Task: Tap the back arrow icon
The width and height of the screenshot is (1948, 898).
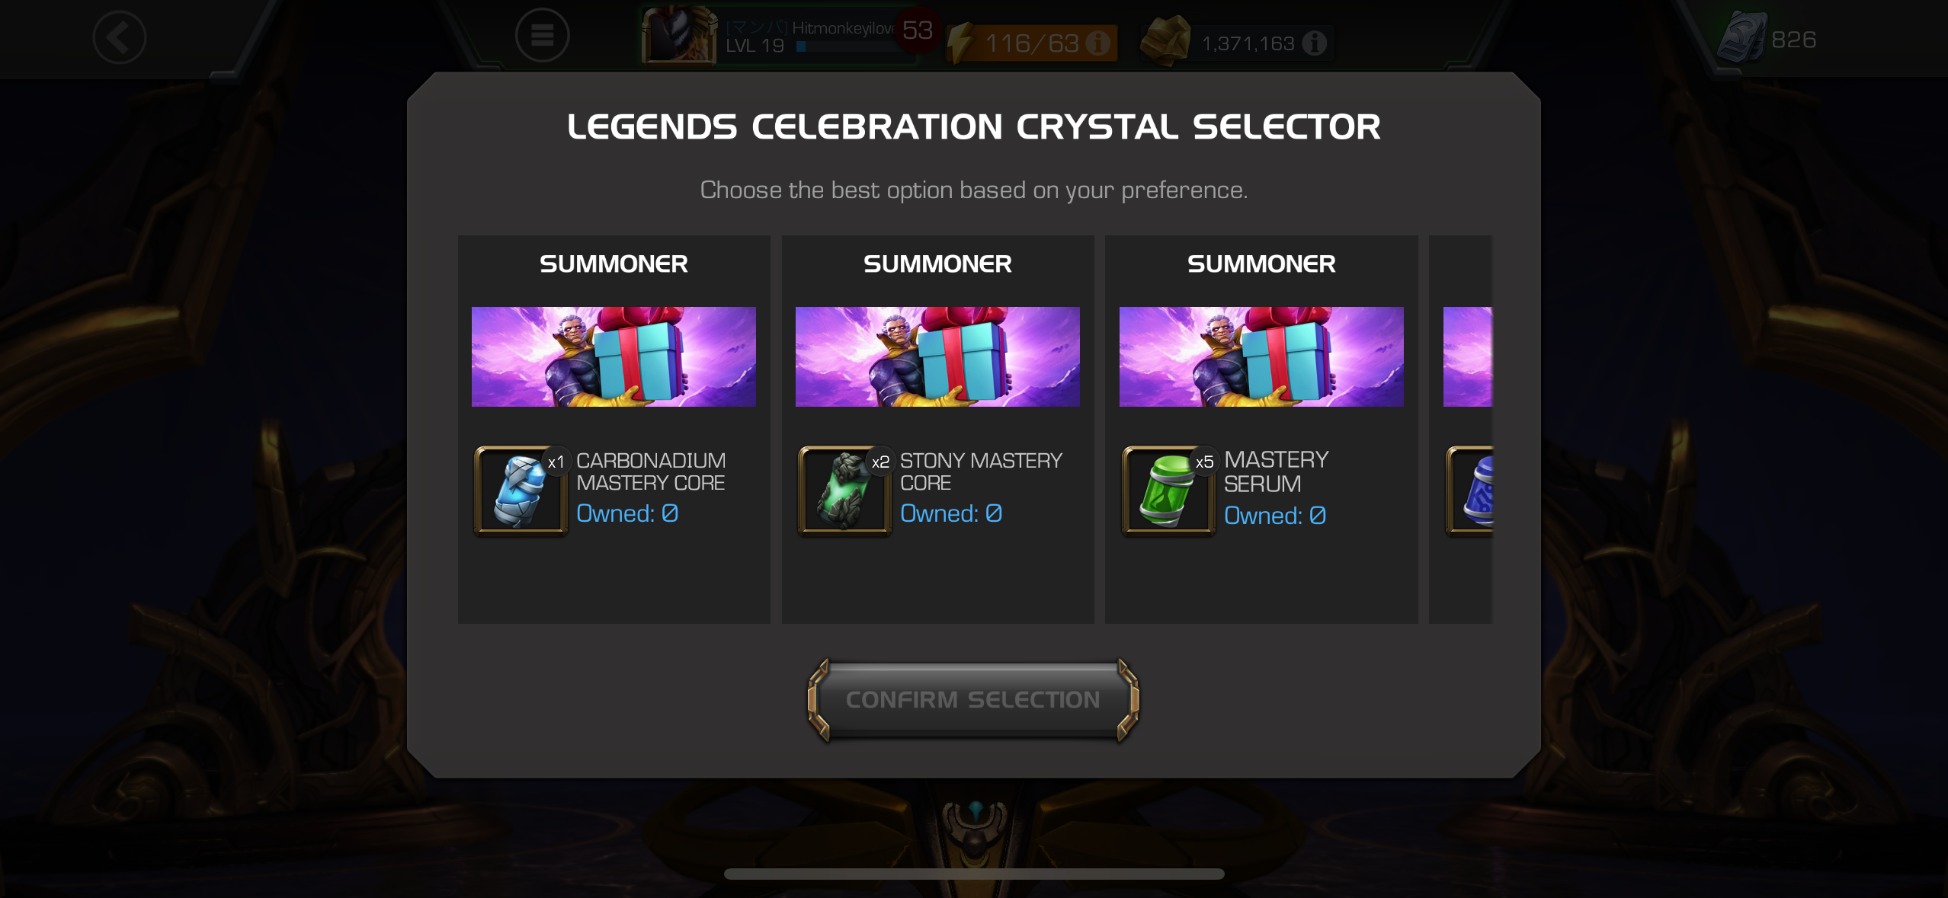Action: pyautogui.click(x=119, y=37)
